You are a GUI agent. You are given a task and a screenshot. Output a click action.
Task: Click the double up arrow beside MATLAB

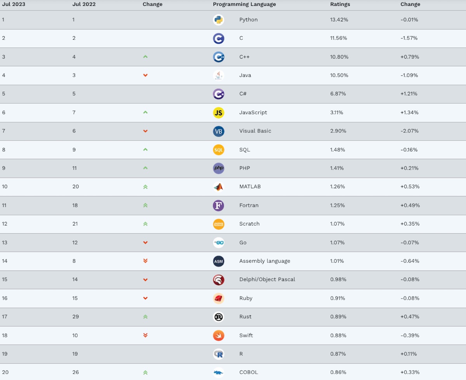click(x=145, y=187)
